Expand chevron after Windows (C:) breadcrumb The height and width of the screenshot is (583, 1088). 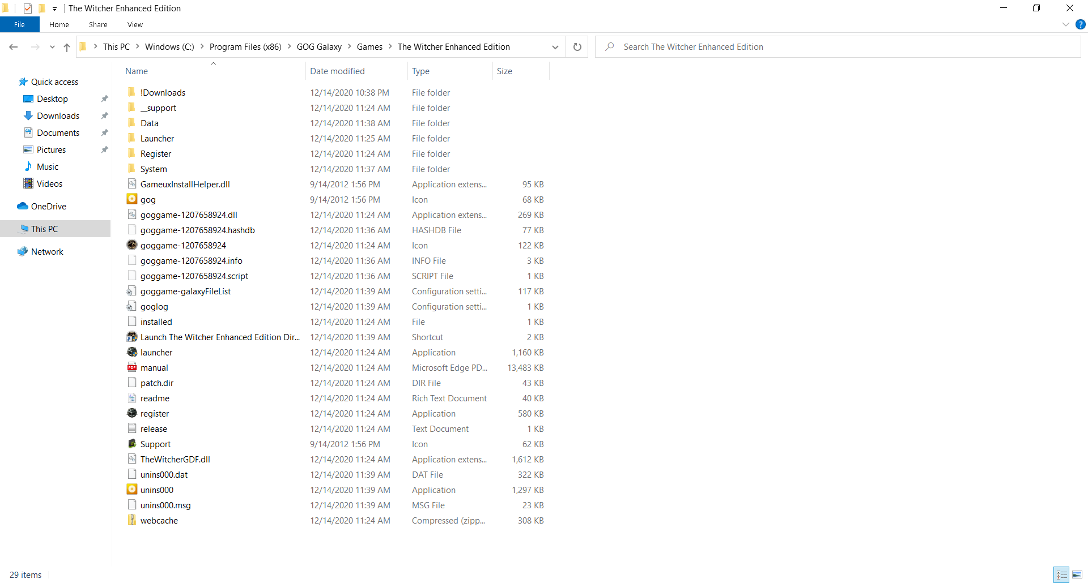pyautogui.click(x=202, y=47)
